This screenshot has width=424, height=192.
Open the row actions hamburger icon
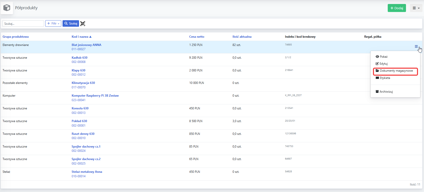pos(416,46)
